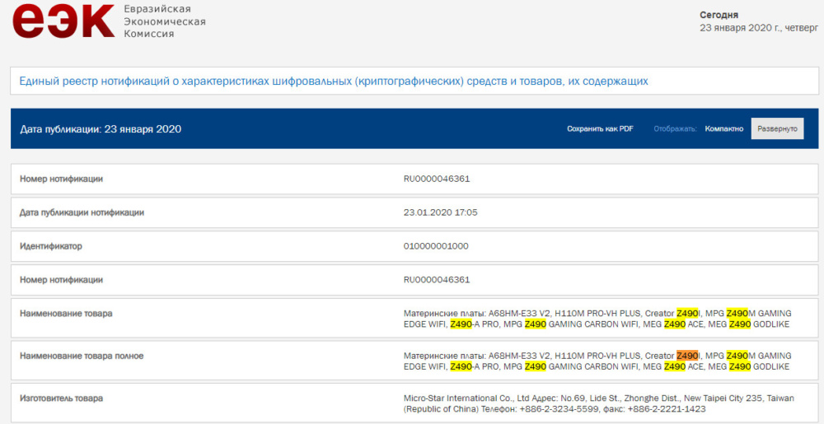824x424 pixels.
Task: Click Z490-A PRO text in Наименование товара полное
Action: [x=472, y=366]
